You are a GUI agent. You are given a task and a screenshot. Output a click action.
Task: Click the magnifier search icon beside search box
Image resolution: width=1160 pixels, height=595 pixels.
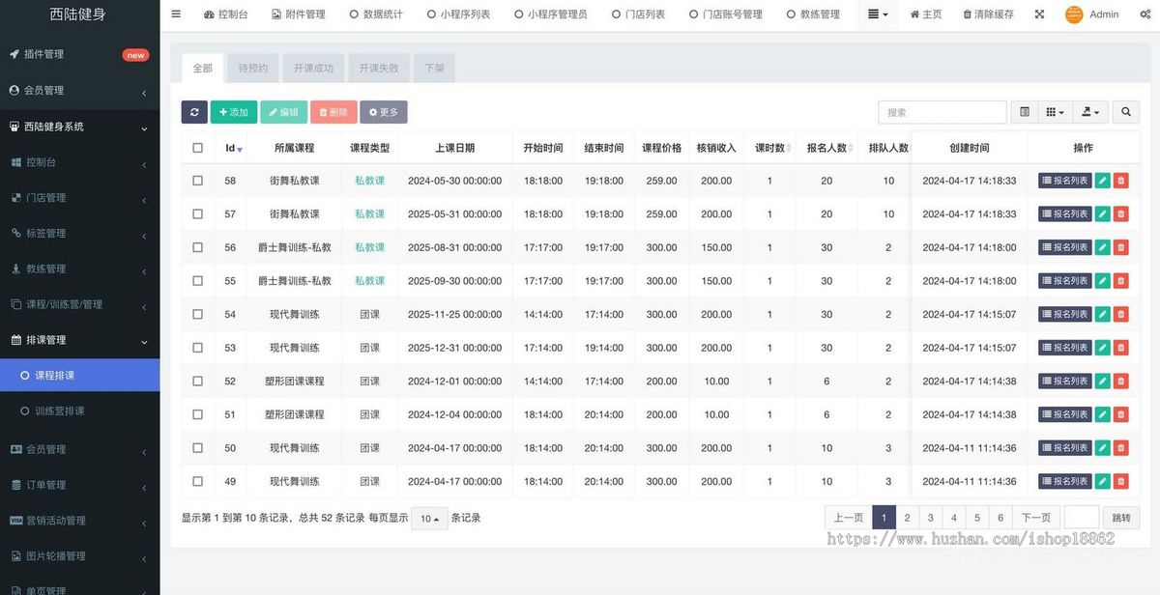point(1125,112)
